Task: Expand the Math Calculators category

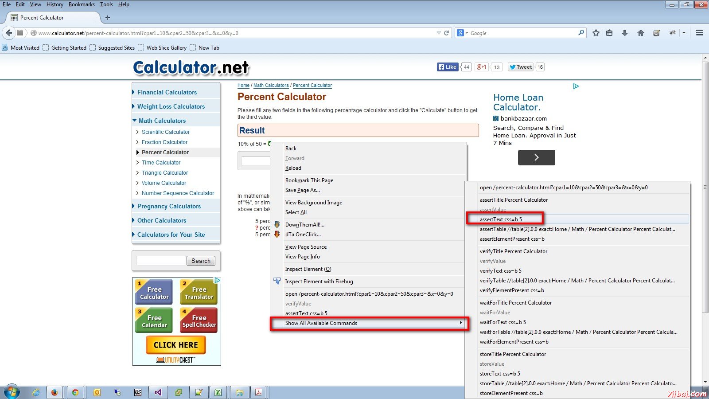Action: (163, 120)
